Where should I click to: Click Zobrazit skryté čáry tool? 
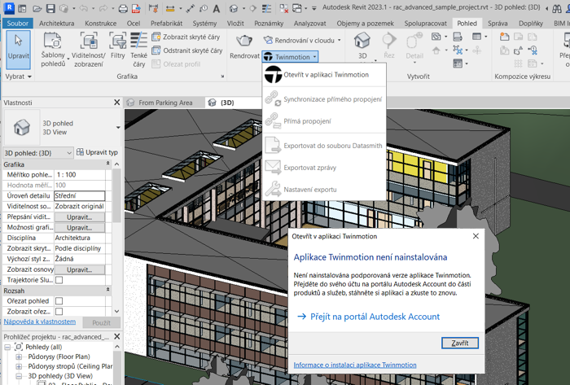click(x=186, y=37)
